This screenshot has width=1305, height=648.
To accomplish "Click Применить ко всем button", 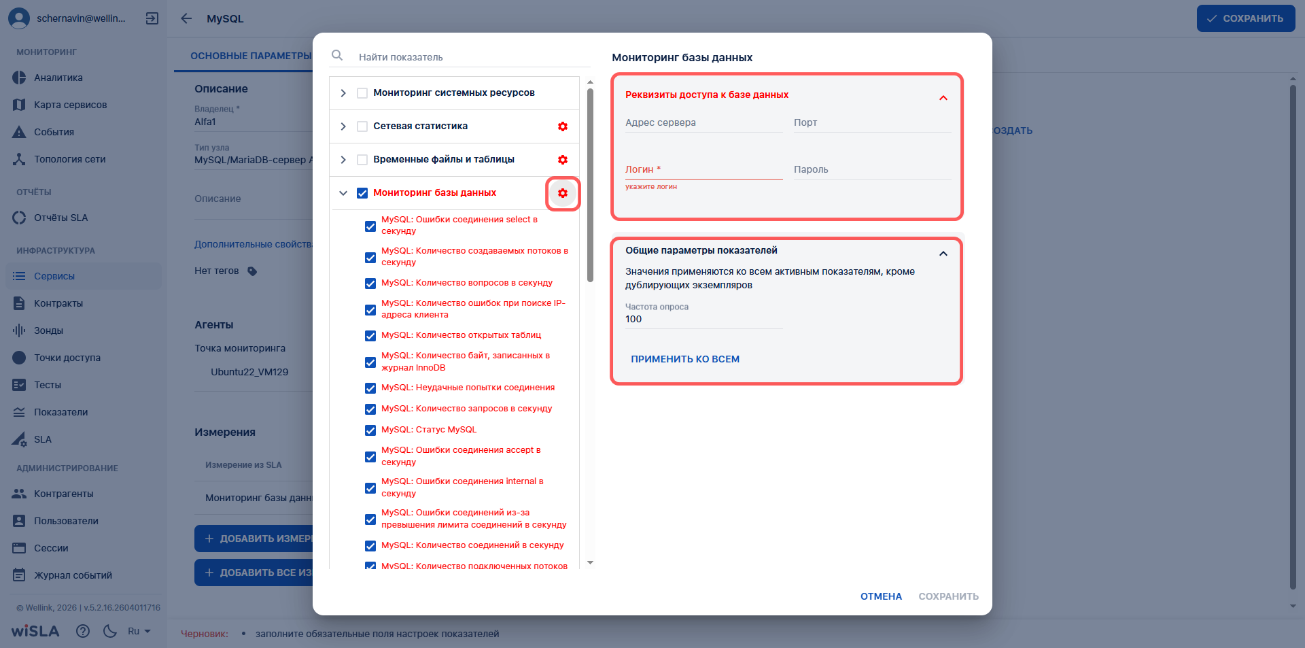I will click(x=685, y=359).
